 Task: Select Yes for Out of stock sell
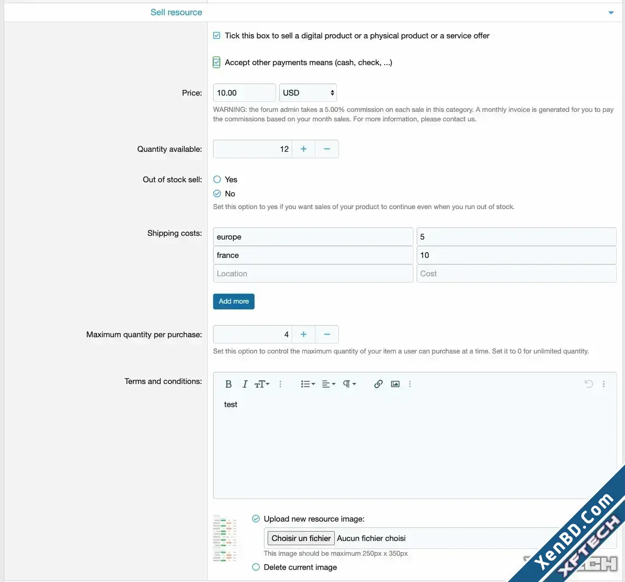tap(217, 180)
